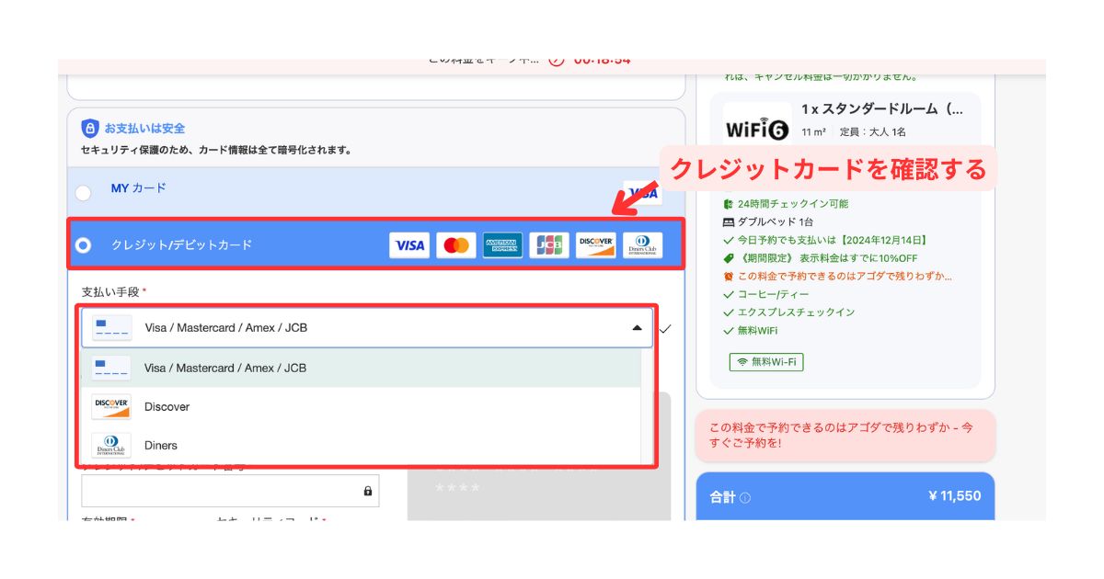Click the ダブルベッド 1台 text

[776, 222]
